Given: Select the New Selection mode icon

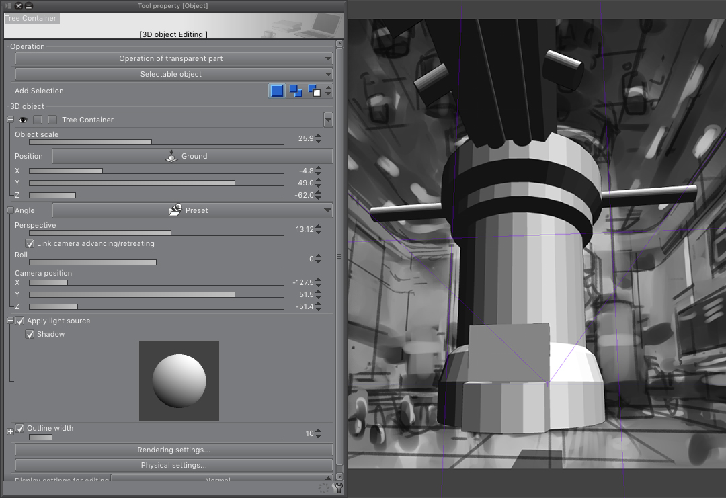Looking at the screenshot, I should pos(277,91).
